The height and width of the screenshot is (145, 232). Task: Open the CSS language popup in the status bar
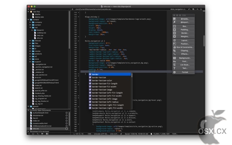pyautogui.click(x=90, y=134)
